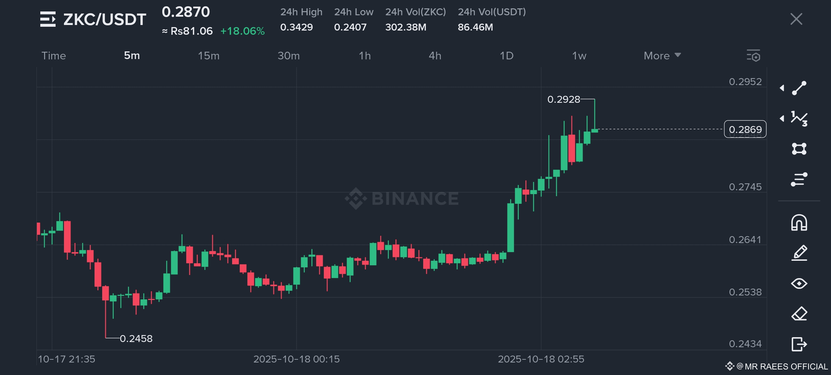This screenshot has width=831, height=375.
Task: Select the Time line chart view
Action: pyautogui.click(x=54, y=56)
